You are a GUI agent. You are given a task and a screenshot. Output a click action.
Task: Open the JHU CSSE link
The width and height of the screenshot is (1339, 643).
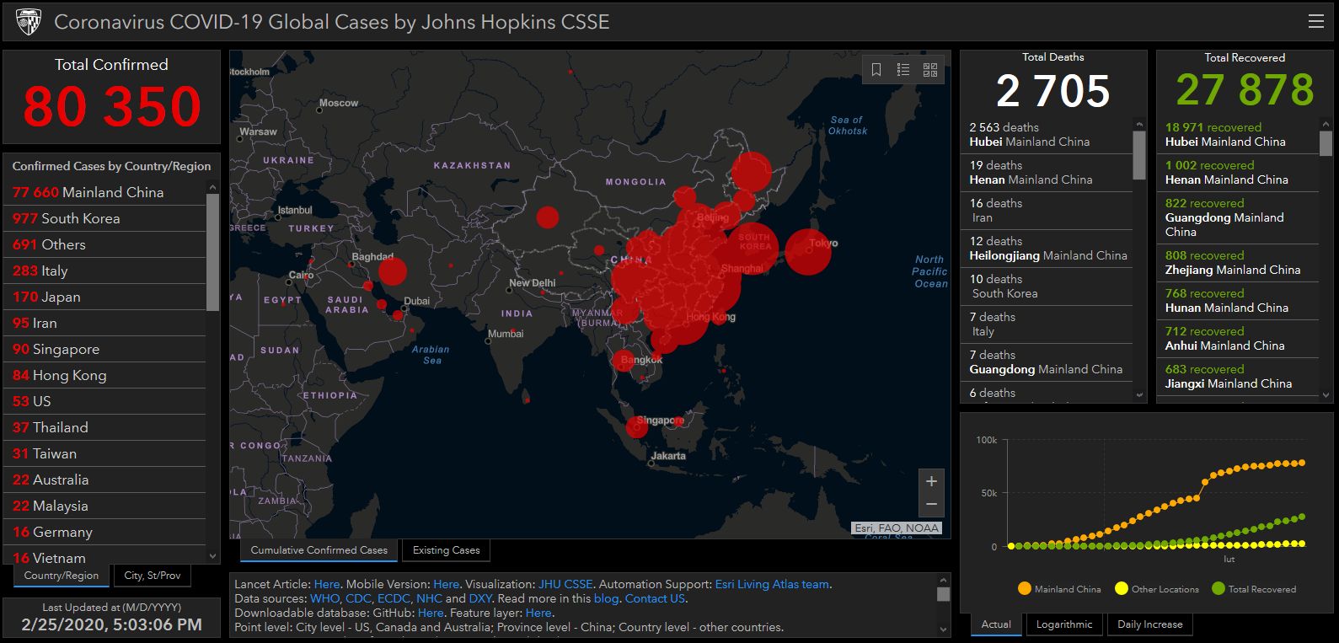coord(565,584)
